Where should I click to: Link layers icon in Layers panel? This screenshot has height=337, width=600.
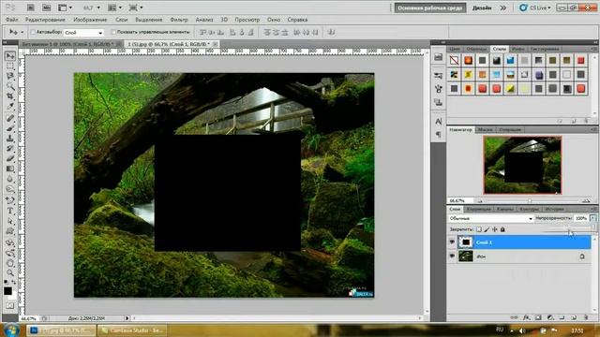click(515, 317)
